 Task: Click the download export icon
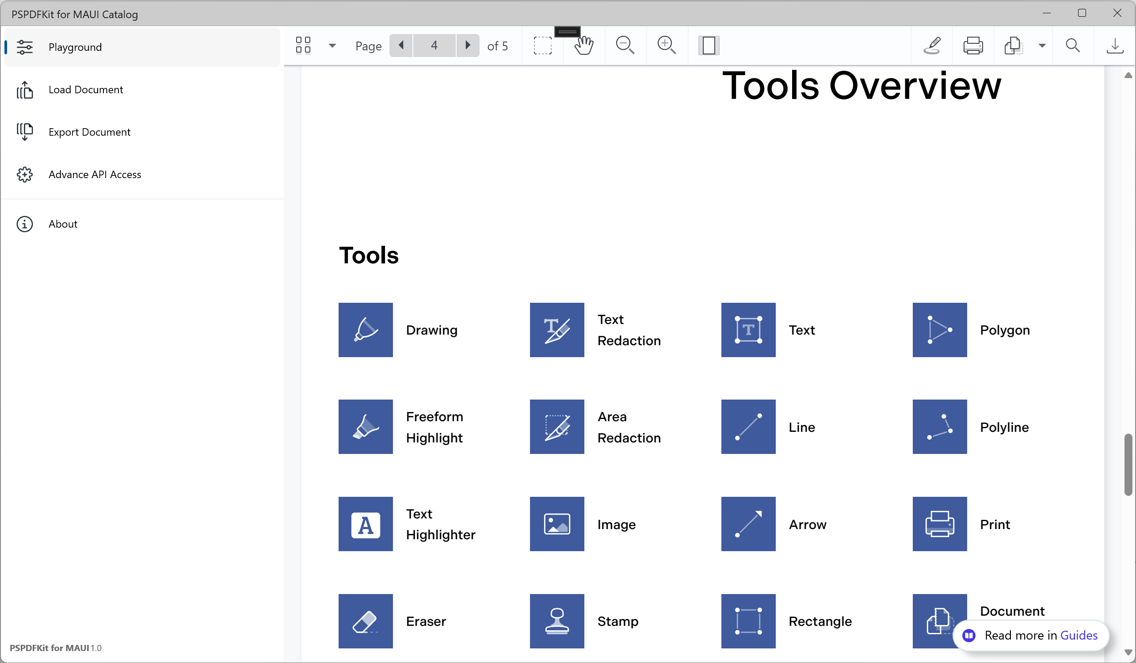pyautogui.click(x=1114, y=46)
